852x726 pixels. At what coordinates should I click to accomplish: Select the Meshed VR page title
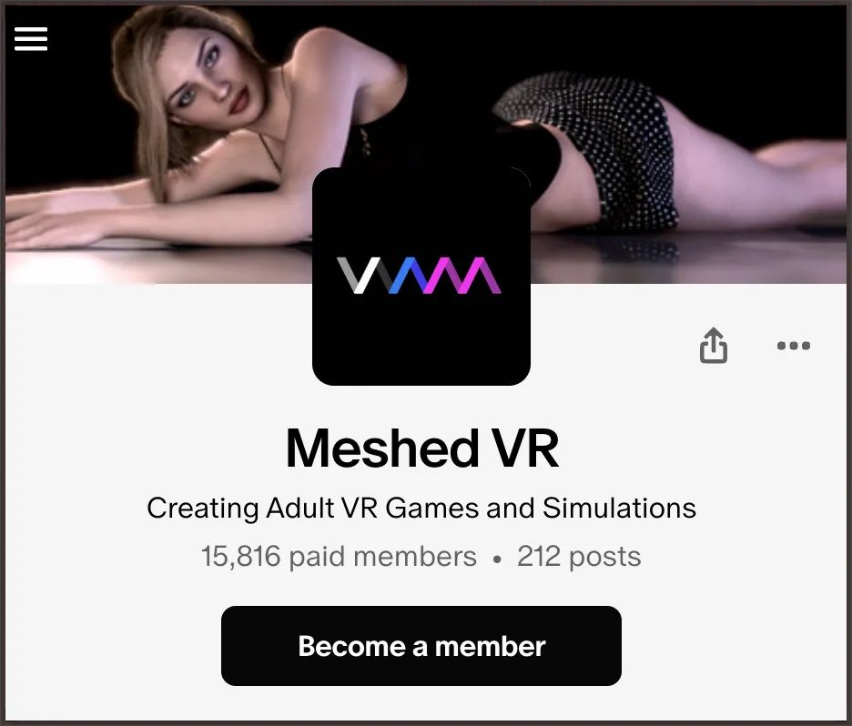click(x=422, y=449)
